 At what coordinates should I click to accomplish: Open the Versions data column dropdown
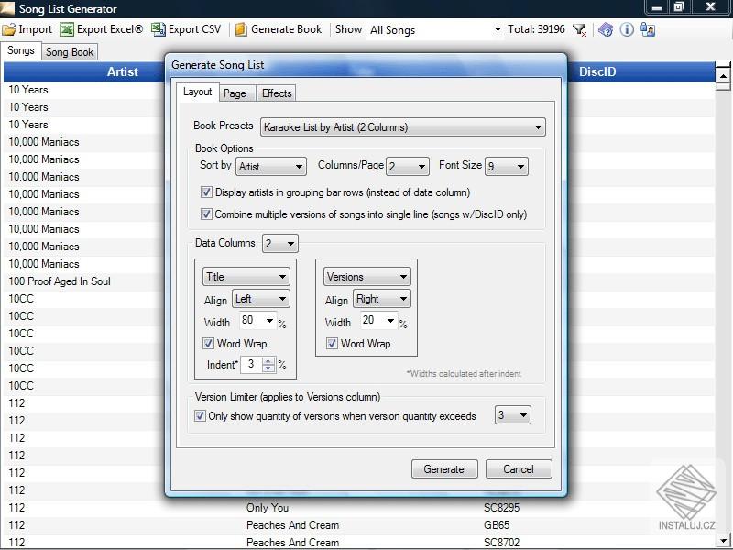pyautogui.click(x=367, y=277)
